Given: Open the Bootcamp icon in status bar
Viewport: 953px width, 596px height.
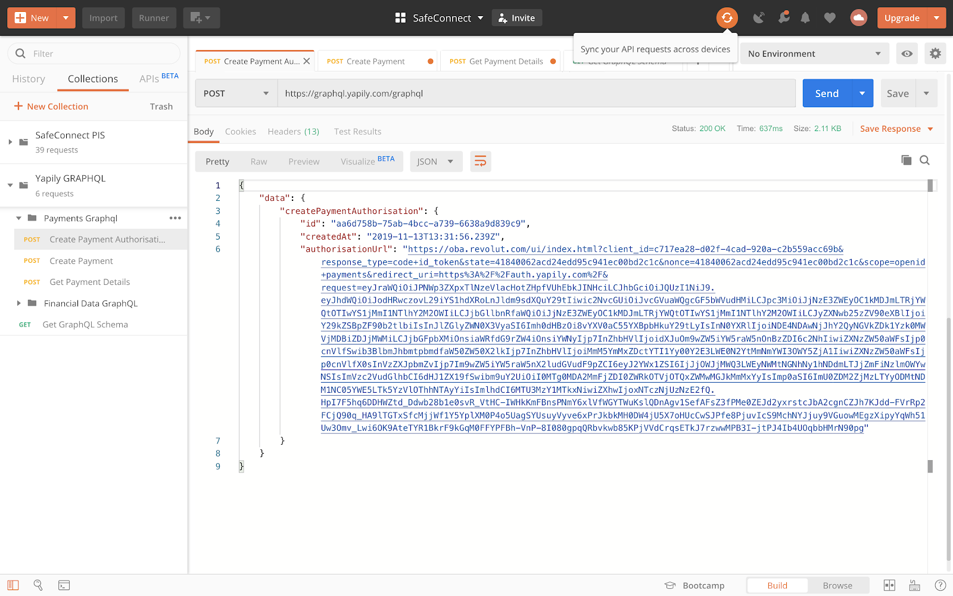Looking at the screenshot, I should tap(670, 585).
